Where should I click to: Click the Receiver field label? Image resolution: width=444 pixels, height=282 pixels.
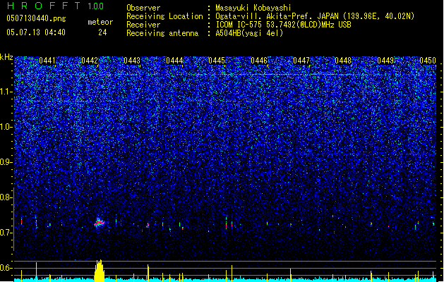coord(143,25)
